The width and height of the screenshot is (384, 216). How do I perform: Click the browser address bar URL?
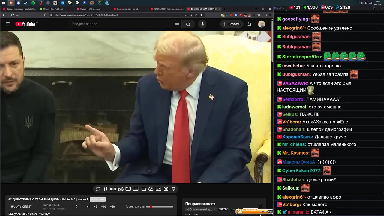coord(86,15)
